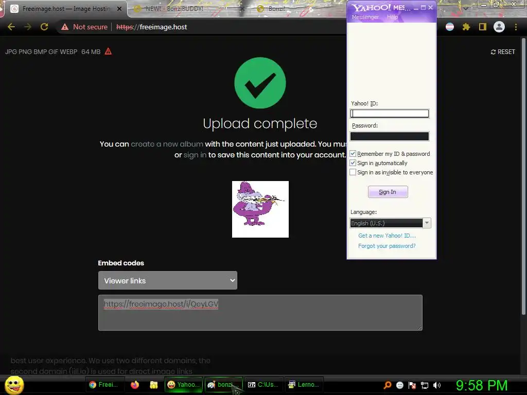The width and height of the screenshot is (527, 395).
Task: Click the Embed codes heading
Action: pyautogui.click(x=121, y=263)
